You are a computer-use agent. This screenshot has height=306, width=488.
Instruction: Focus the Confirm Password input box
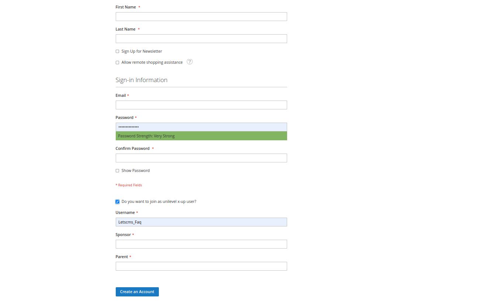point(201,158)
